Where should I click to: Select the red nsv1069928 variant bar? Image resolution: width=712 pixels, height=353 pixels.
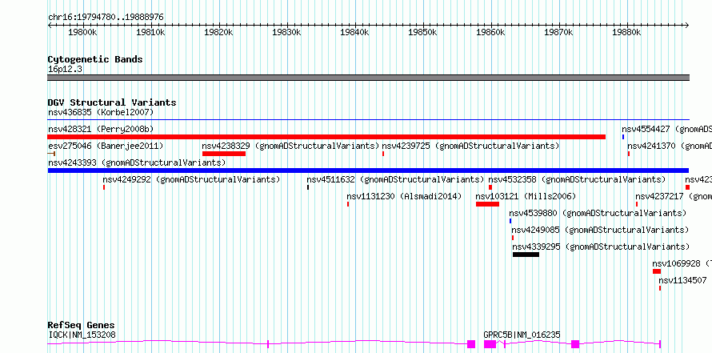tap(657, 271)
